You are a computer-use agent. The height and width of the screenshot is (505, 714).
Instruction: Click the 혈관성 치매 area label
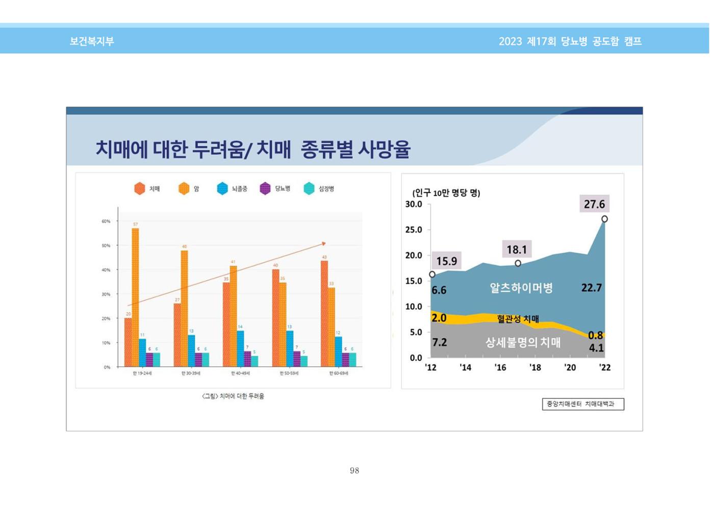tap(518, 319)
